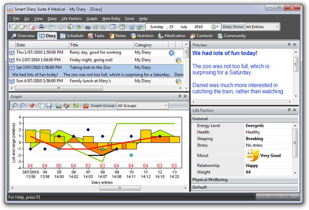Click the edit entry pencil icon
Image resolution: width=309 pixels, height=210 pixels.
23,27
